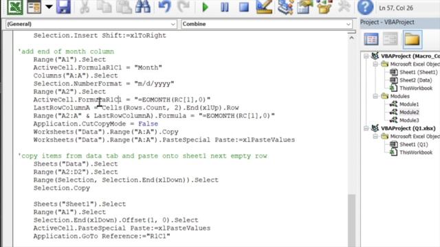Click the Sheets("Sheet1").Select code line
The image size is (440, 247).
pyautogui.click(x=80, y=204)
